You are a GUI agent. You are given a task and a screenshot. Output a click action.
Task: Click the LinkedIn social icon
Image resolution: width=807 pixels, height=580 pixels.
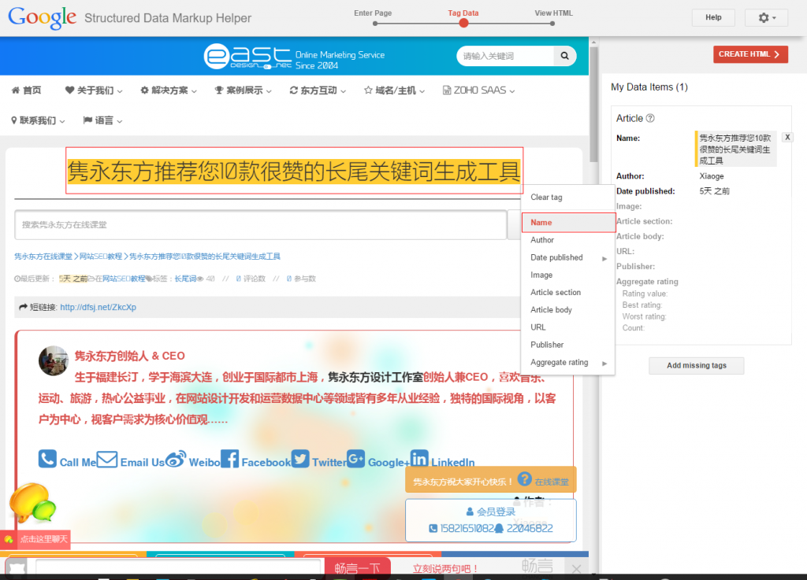(419, 460)
